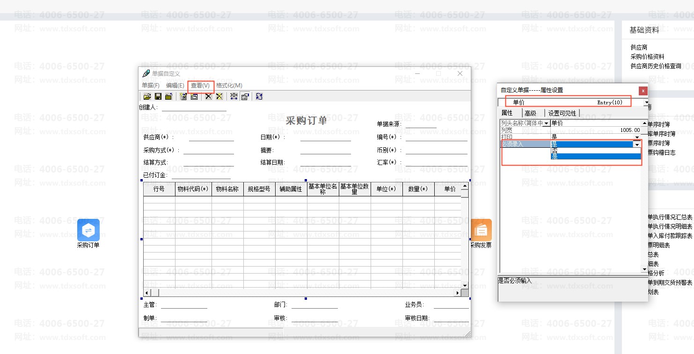This screenshot has width=694, height=354.
Task: Select the 数量(*) column header
Action: pyautogui.click(x=418, y=189)
